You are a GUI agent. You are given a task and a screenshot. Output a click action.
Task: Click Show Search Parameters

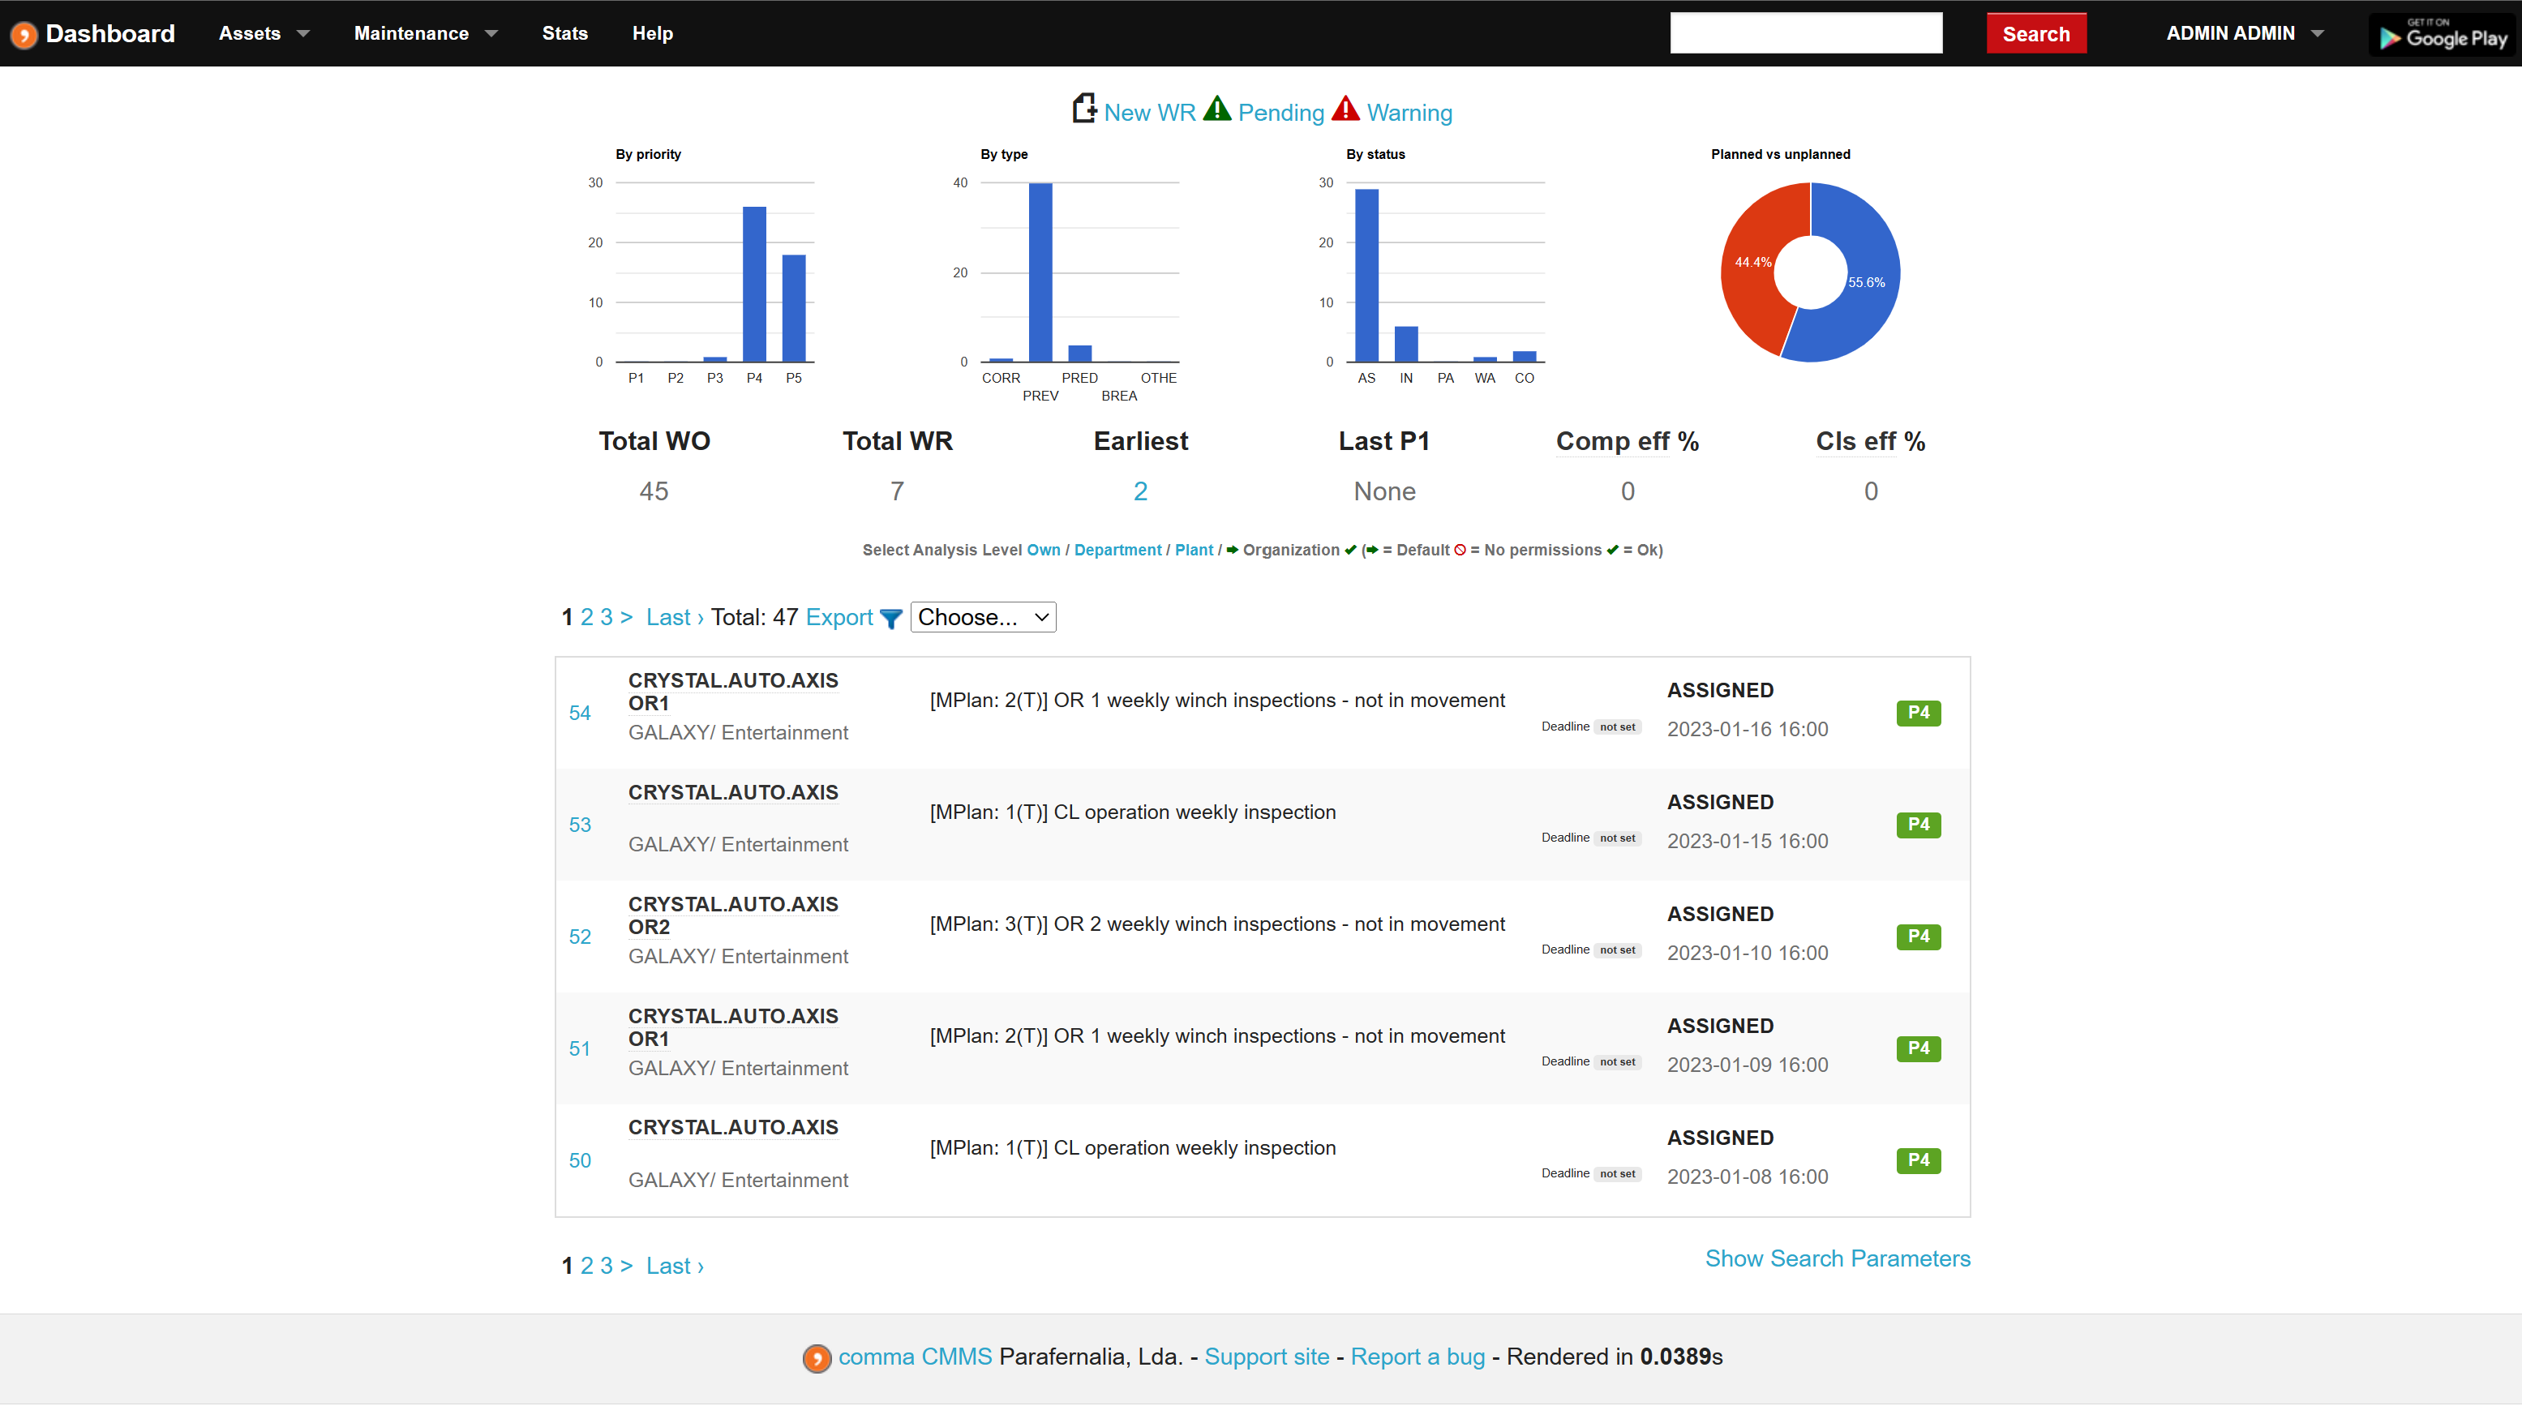(1838, 1258)
